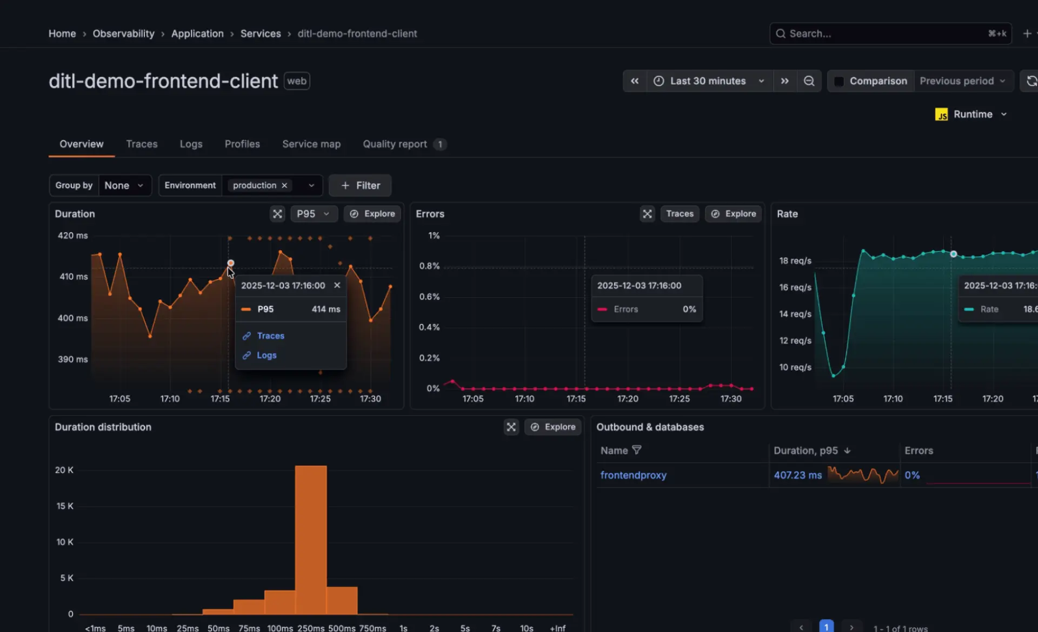Click the 500ms histogram bar
Screen dimensions: 1038x632
[x=342, y=600]
